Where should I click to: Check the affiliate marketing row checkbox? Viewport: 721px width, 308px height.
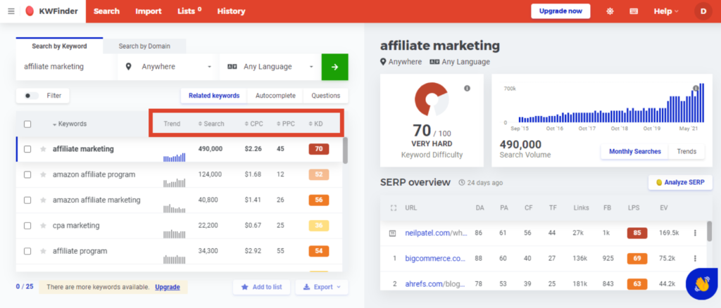pos(27,149)
